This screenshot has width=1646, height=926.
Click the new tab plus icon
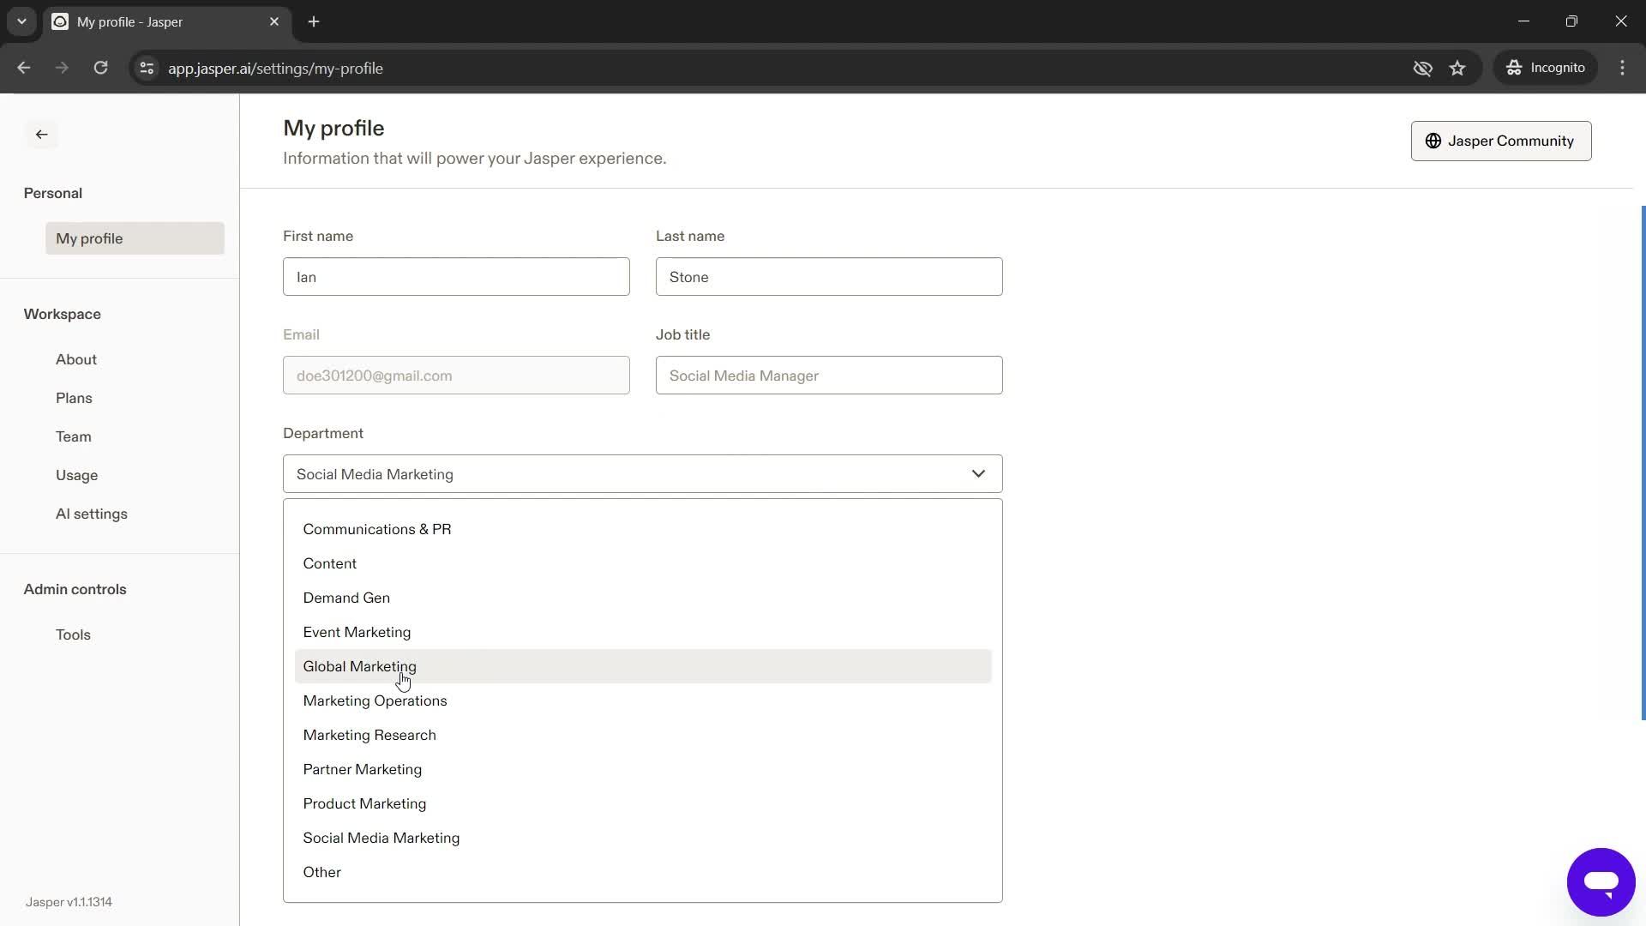[315, 21]
